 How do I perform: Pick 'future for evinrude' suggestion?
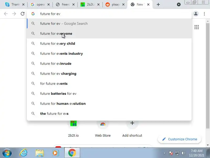[109, 63]
